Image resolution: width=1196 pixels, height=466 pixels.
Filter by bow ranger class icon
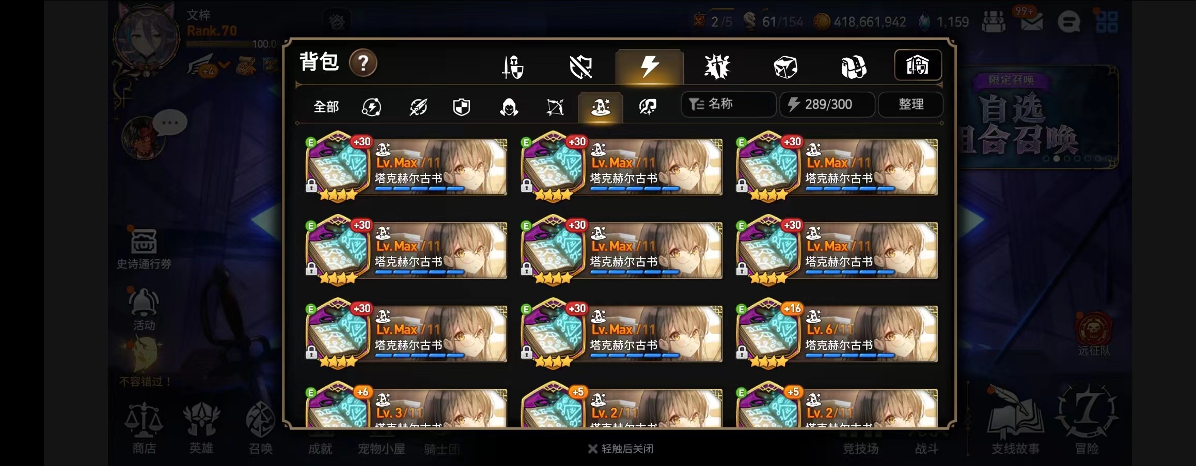coord(555,107)
